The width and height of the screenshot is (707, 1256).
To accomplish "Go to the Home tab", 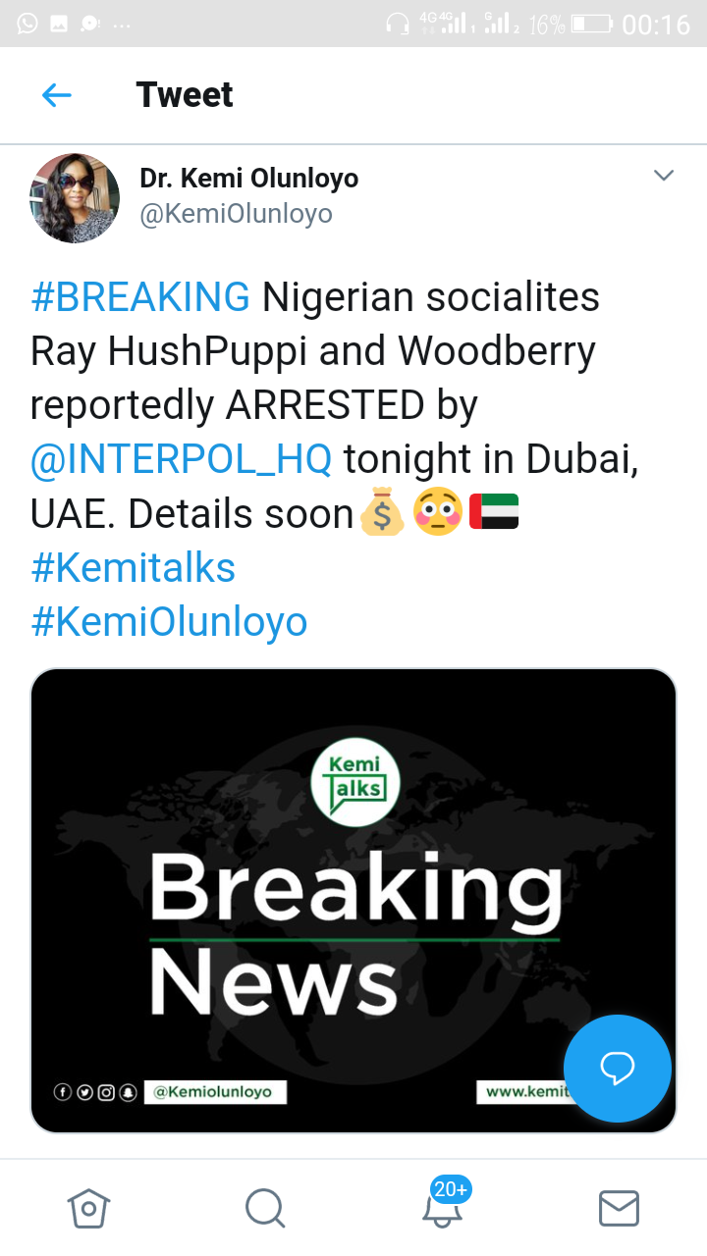I will (88, 1208).
